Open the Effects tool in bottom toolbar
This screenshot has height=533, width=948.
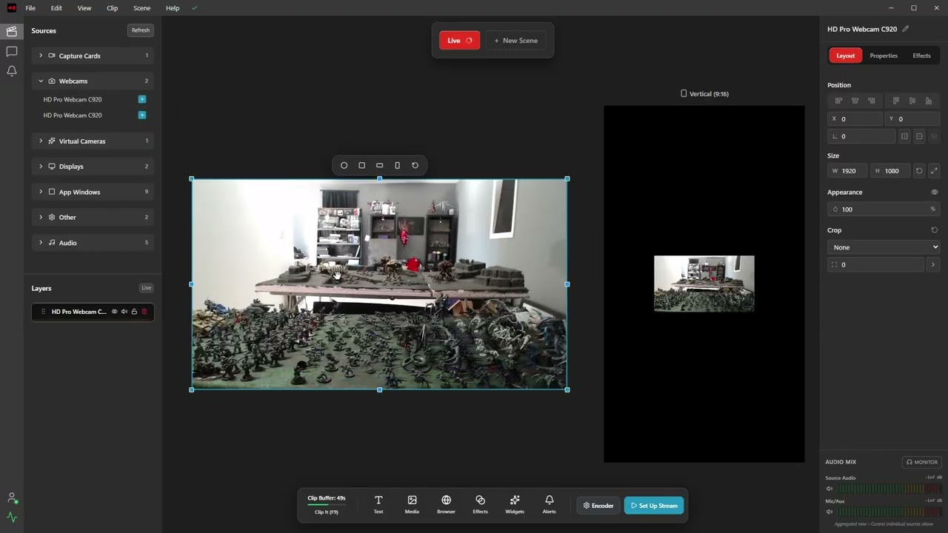click(480, 504)
